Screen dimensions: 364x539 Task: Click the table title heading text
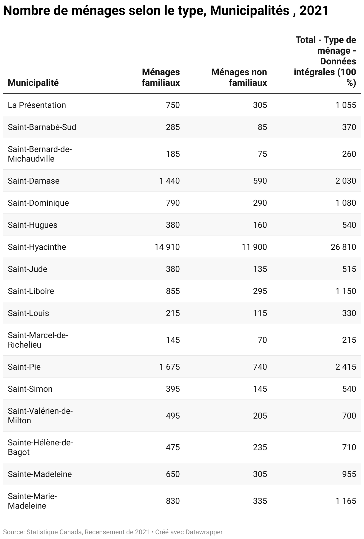click(x=166, y=11)
